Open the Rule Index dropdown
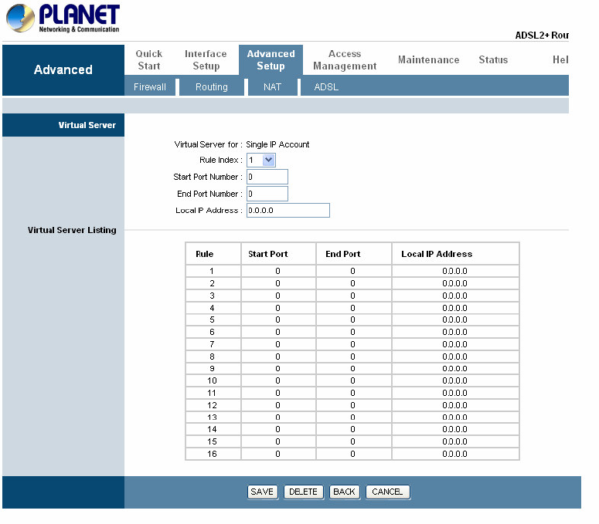Image resolution: width=599 pixels, height=524 pixels. (x=261, y=160)
